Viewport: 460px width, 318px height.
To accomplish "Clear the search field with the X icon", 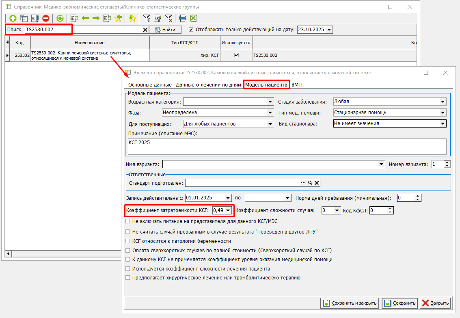I will 145,30.
